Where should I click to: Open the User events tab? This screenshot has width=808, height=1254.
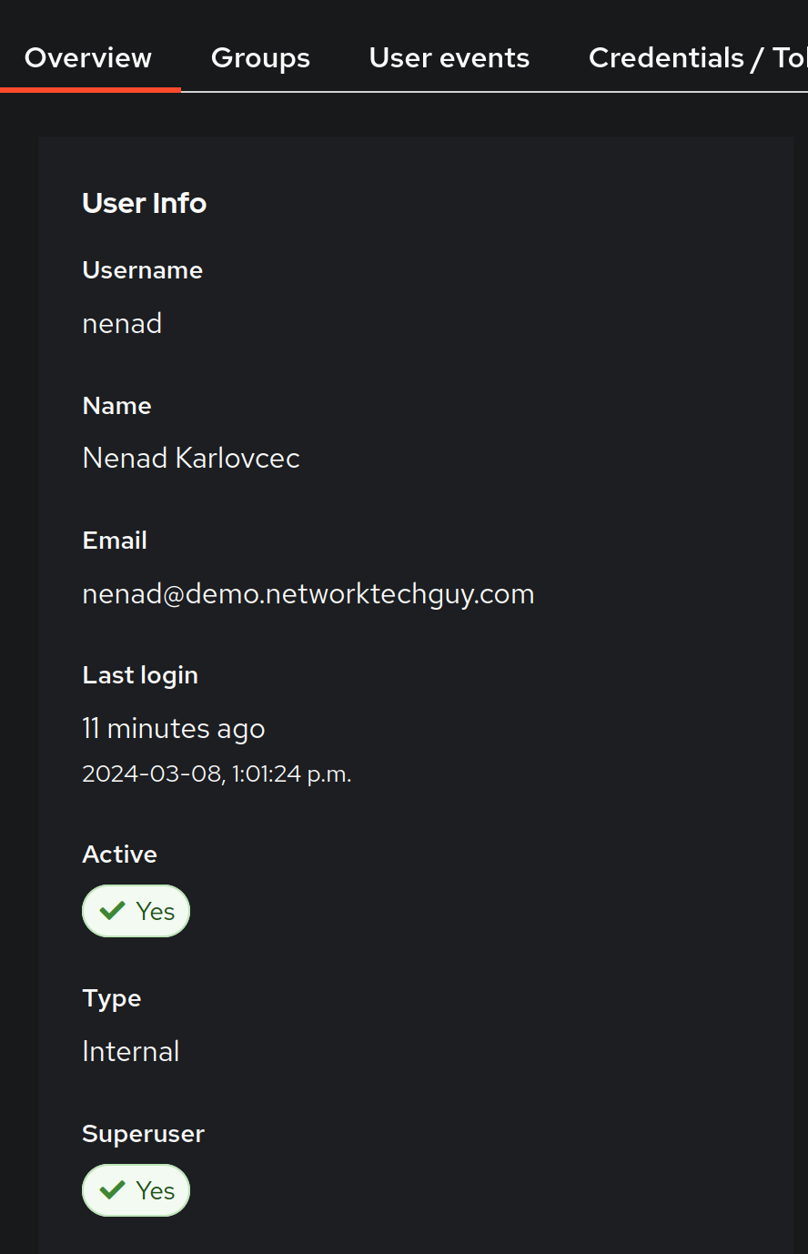[x=449, y=58]
